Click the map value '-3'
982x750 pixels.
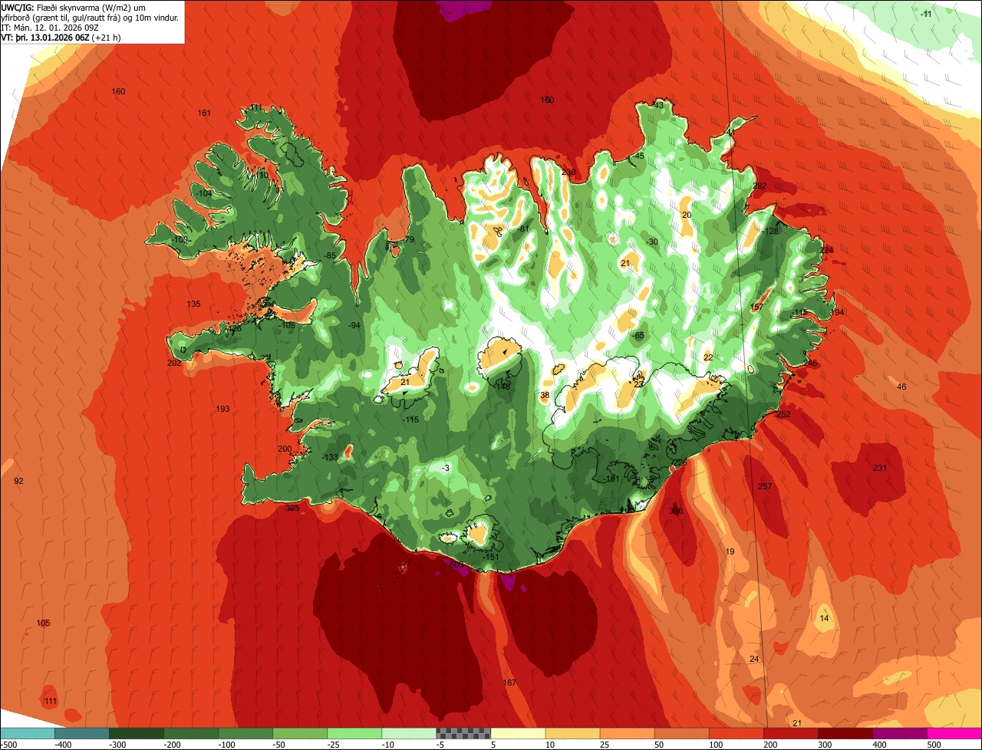coord(446,468)
